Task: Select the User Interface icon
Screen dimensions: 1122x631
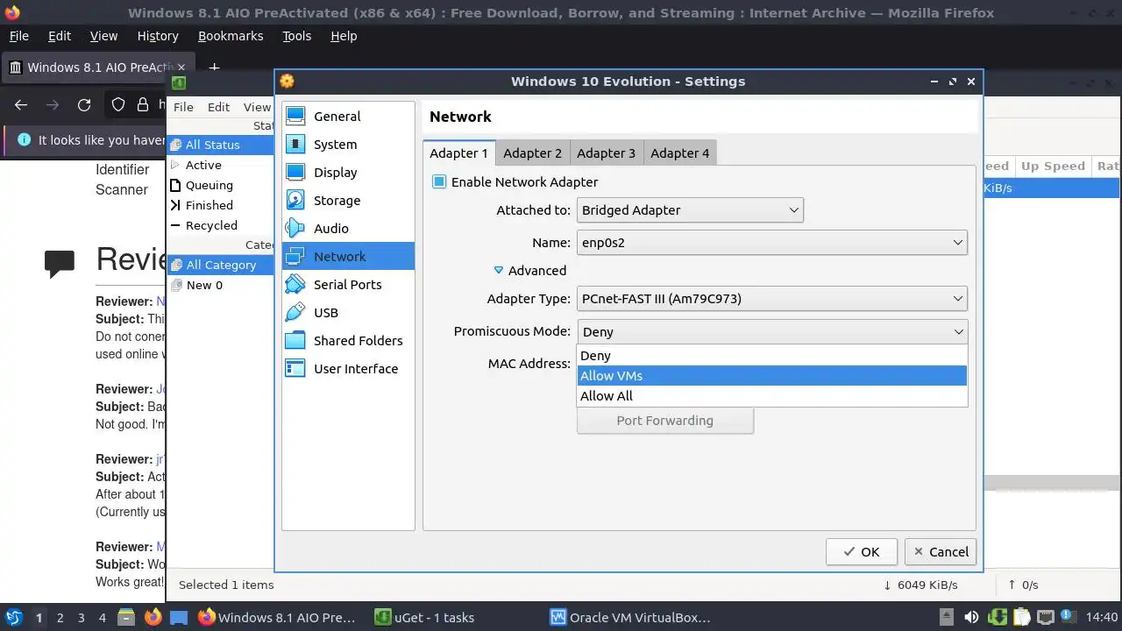Action: click(295, 369)
